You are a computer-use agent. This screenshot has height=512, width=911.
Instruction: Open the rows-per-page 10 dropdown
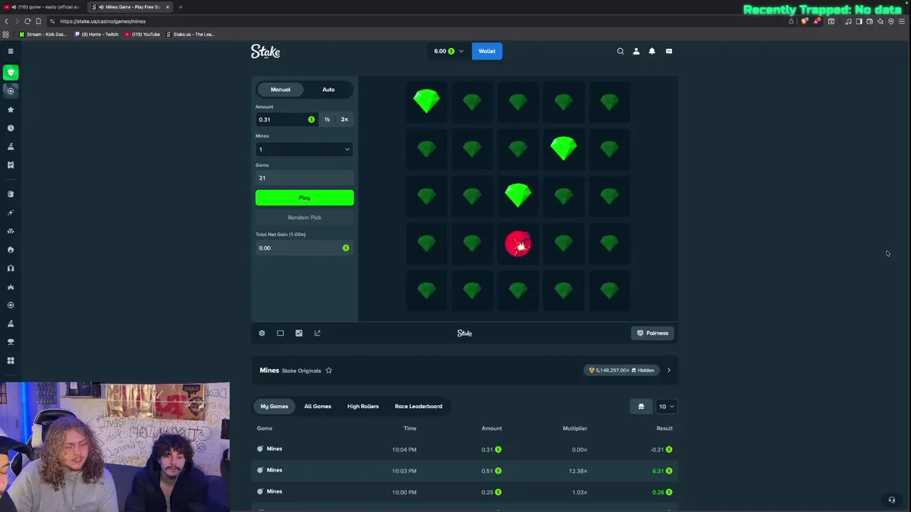666,407
